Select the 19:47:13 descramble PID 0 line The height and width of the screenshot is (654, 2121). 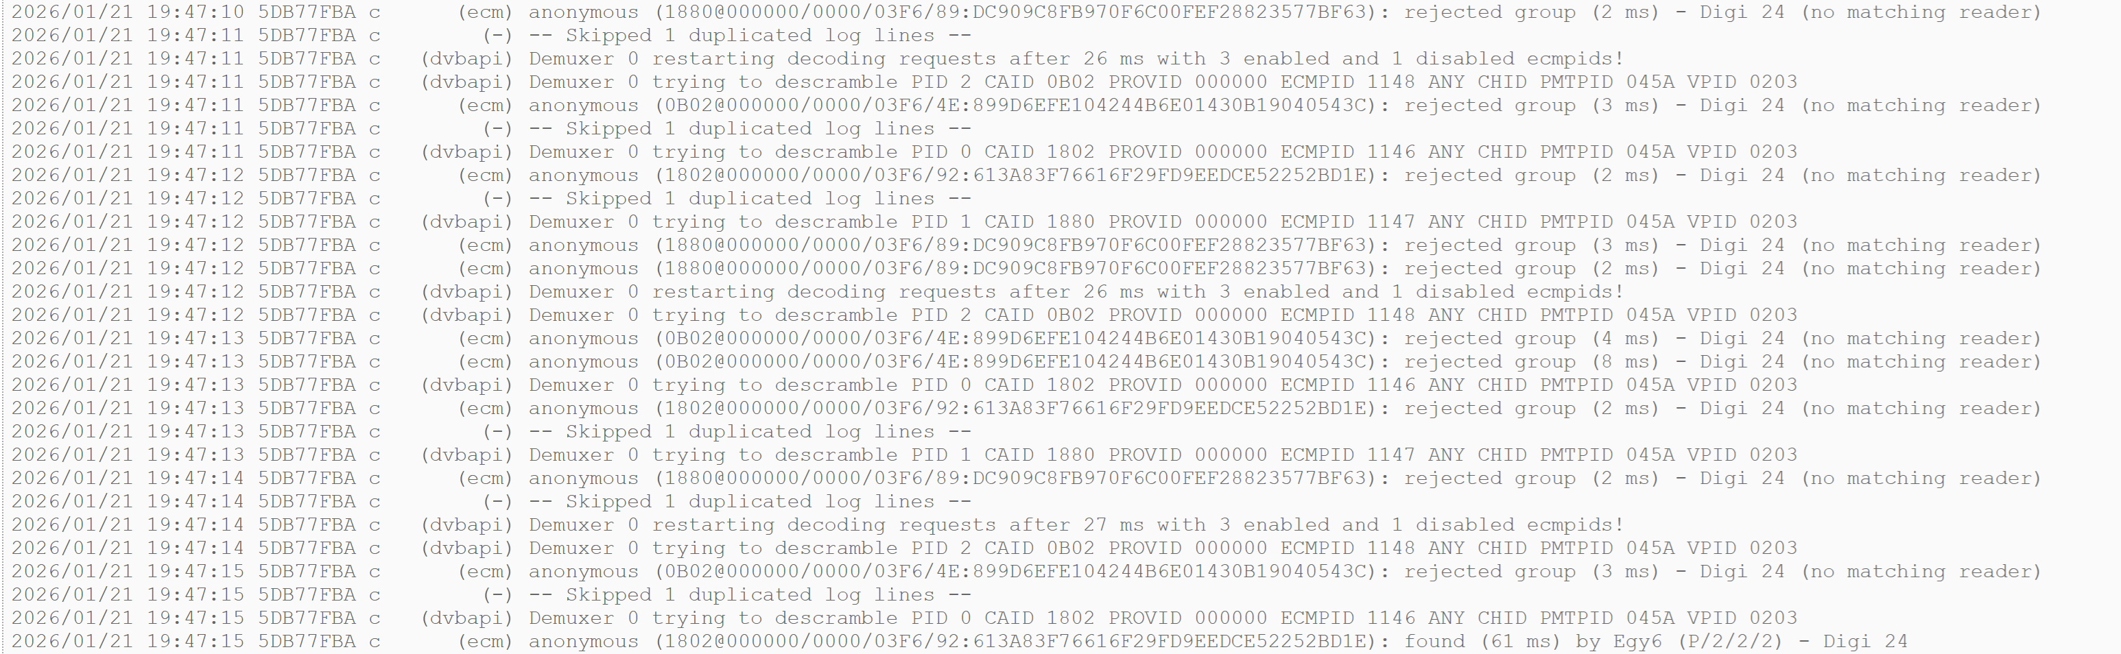tap(904, 385)
